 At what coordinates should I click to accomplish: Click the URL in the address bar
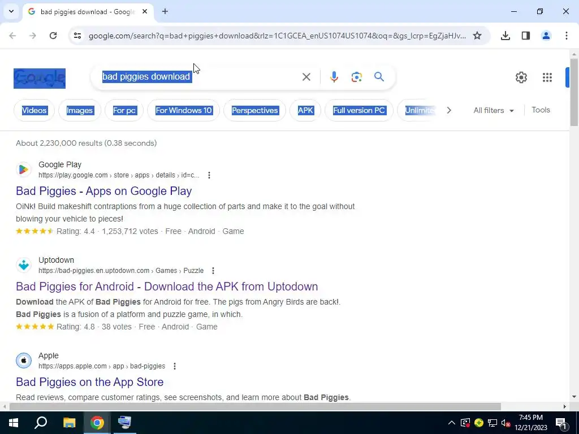pos(277,36)
